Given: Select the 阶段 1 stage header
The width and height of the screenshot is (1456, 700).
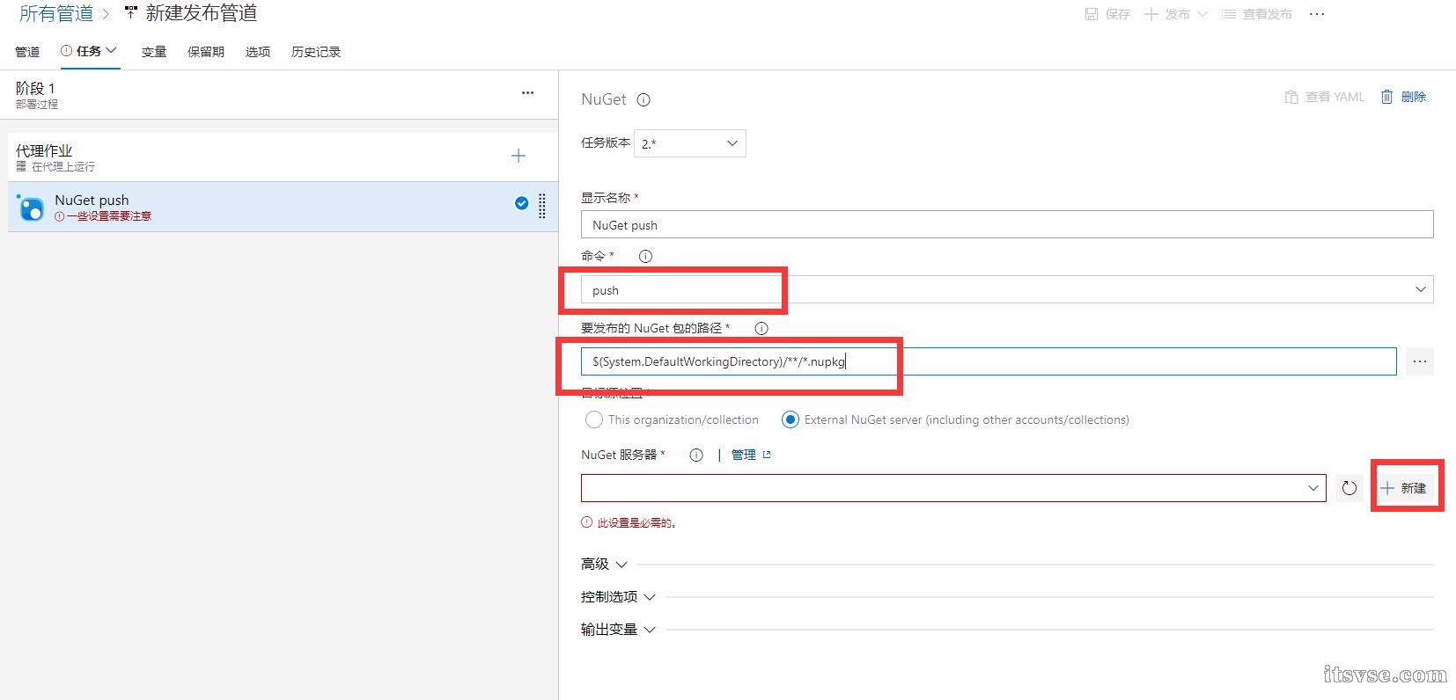Looking at the screenshot, I should [279, 95].
